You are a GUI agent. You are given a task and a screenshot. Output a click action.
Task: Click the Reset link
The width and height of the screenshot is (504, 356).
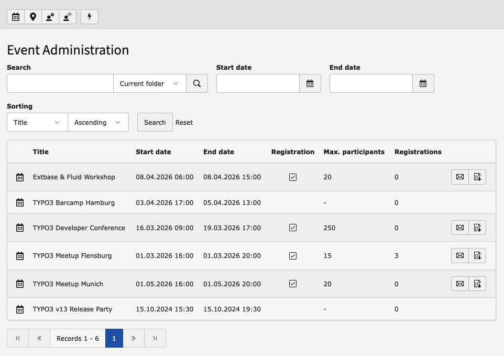click(x=184, y=122)
